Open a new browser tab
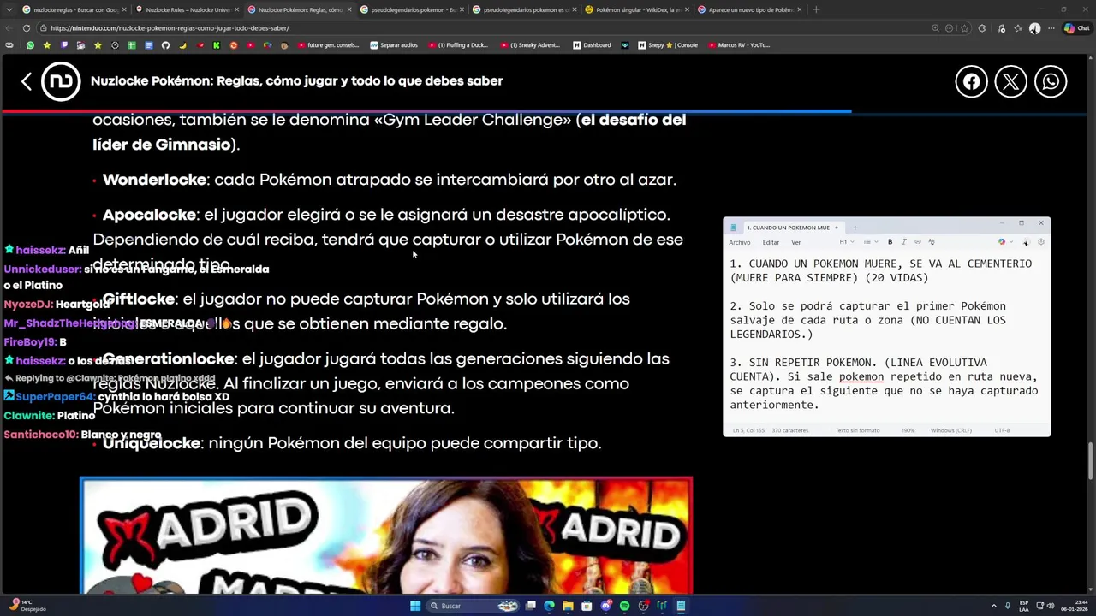 815,9
